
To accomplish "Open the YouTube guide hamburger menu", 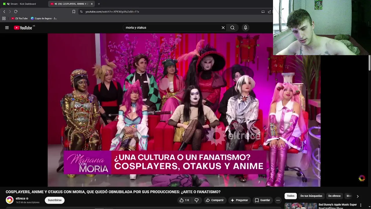I will click(7, 28).
